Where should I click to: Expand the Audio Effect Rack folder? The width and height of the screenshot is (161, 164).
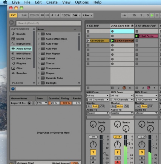38,39
